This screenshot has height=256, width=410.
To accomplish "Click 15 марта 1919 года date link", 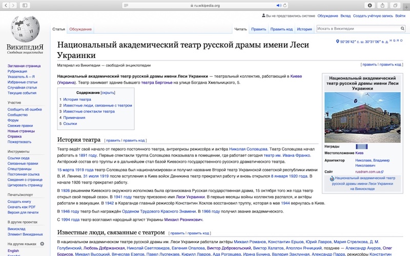I will 75,170.
